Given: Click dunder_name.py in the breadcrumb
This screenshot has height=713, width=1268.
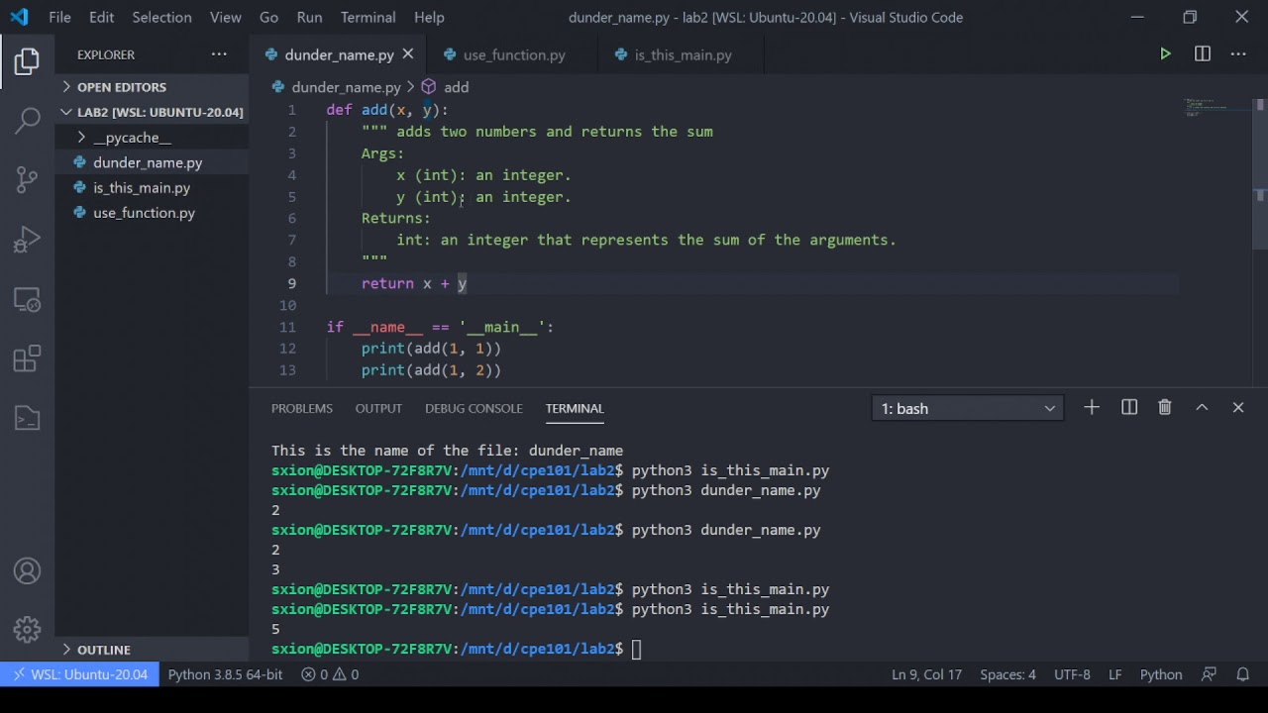Looking at the screenshot, I should 346,87.
